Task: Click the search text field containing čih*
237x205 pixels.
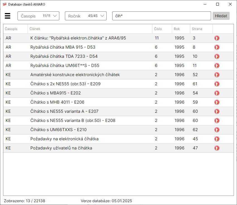Action: pyautogui.click(x=162, y=16)
